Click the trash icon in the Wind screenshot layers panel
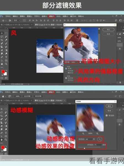The width and height of the screenshot is (124, 166). 120,82
